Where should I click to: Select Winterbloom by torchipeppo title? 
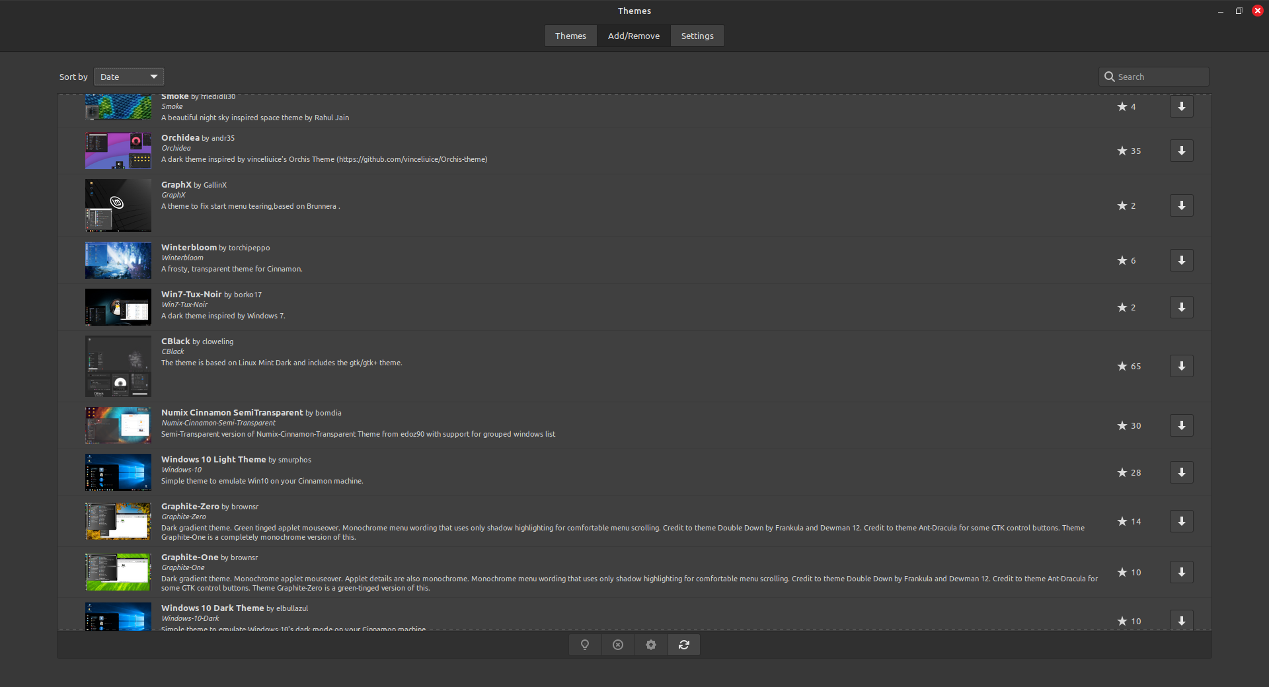pos(215,247)
